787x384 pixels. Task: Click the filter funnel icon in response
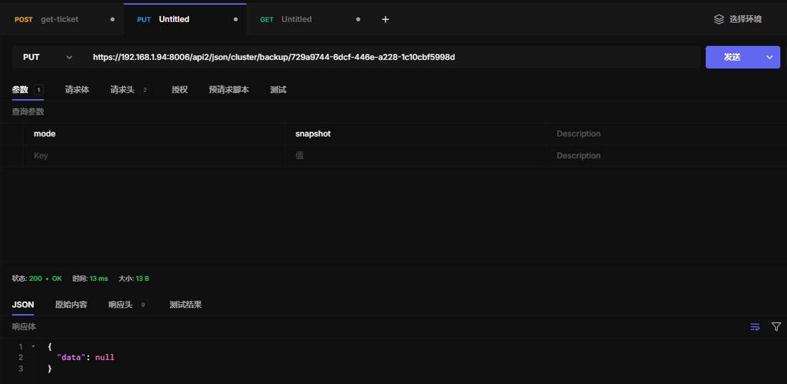coord(776,327)
